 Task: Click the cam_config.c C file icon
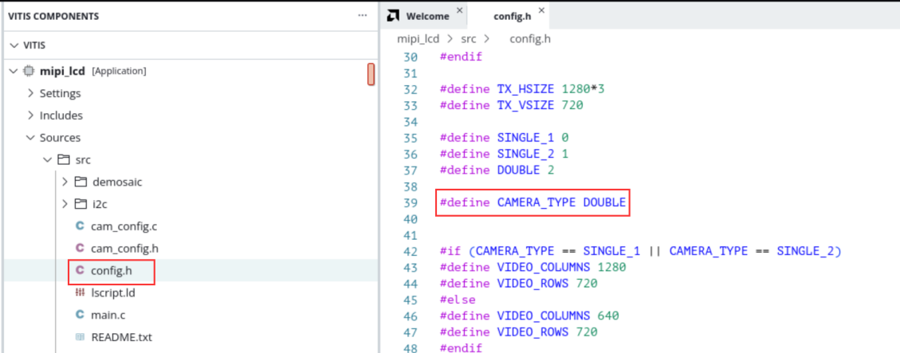click(x=81, y=226)
